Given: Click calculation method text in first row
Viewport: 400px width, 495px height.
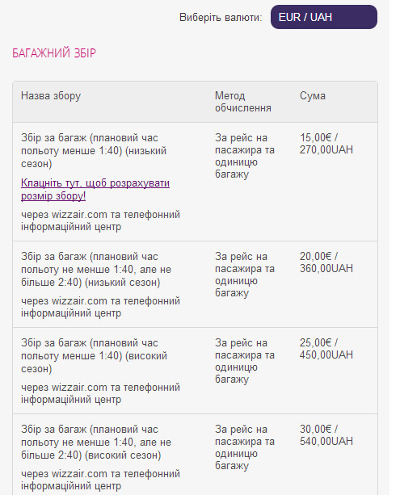Looking at the screenshot, I should click(245, 156).
